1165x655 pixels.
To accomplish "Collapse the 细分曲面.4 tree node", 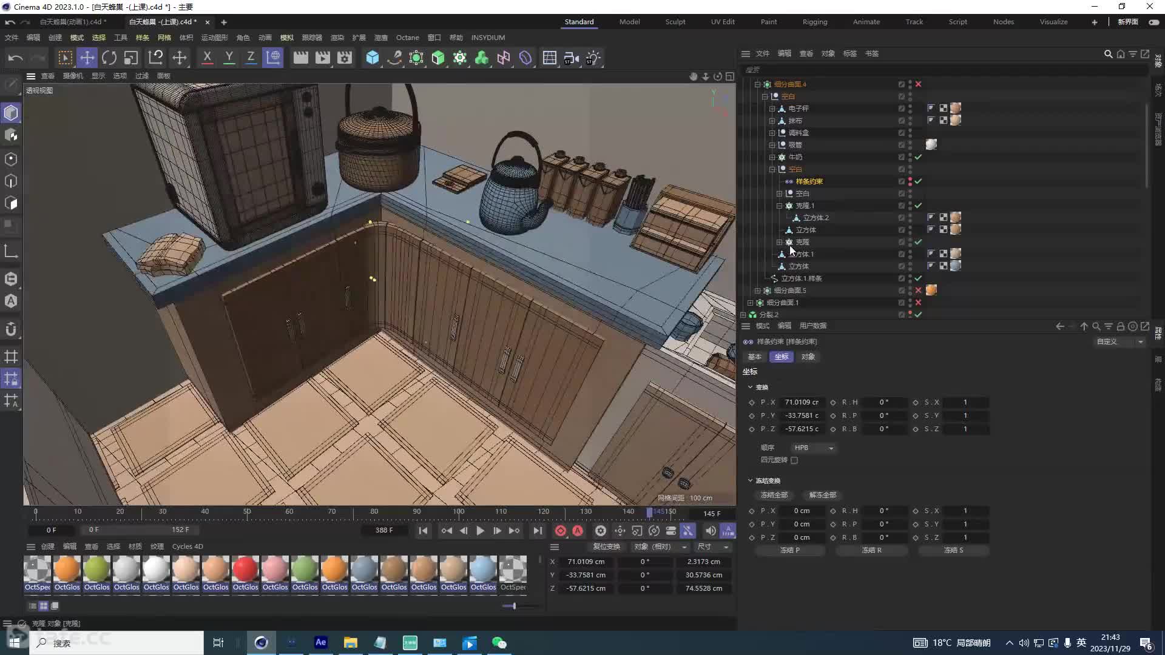I will coord(757,84).
